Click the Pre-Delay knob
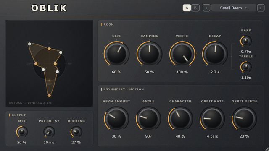269x151 pixels. (x=49, y=132)
